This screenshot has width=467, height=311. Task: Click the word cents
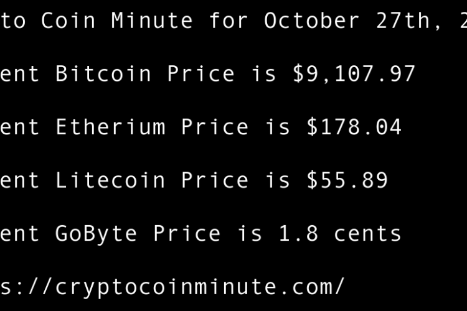pos(367,234)
